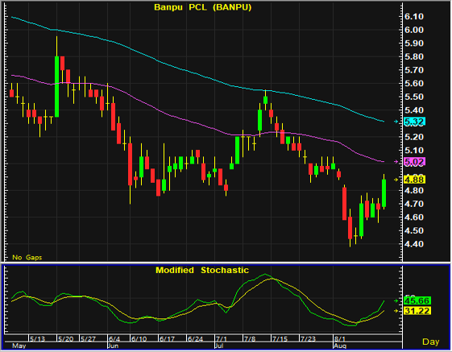Click the 6.10 price axis label

(x=414, y=16)
